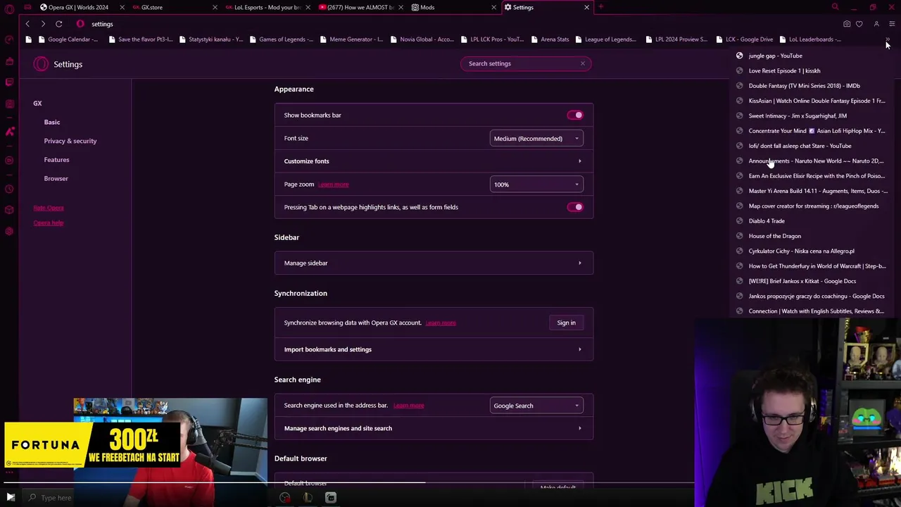Screen dimensions: 901x507
Task: Search tabs using the magnifier icon
Action: pos(835,7)
